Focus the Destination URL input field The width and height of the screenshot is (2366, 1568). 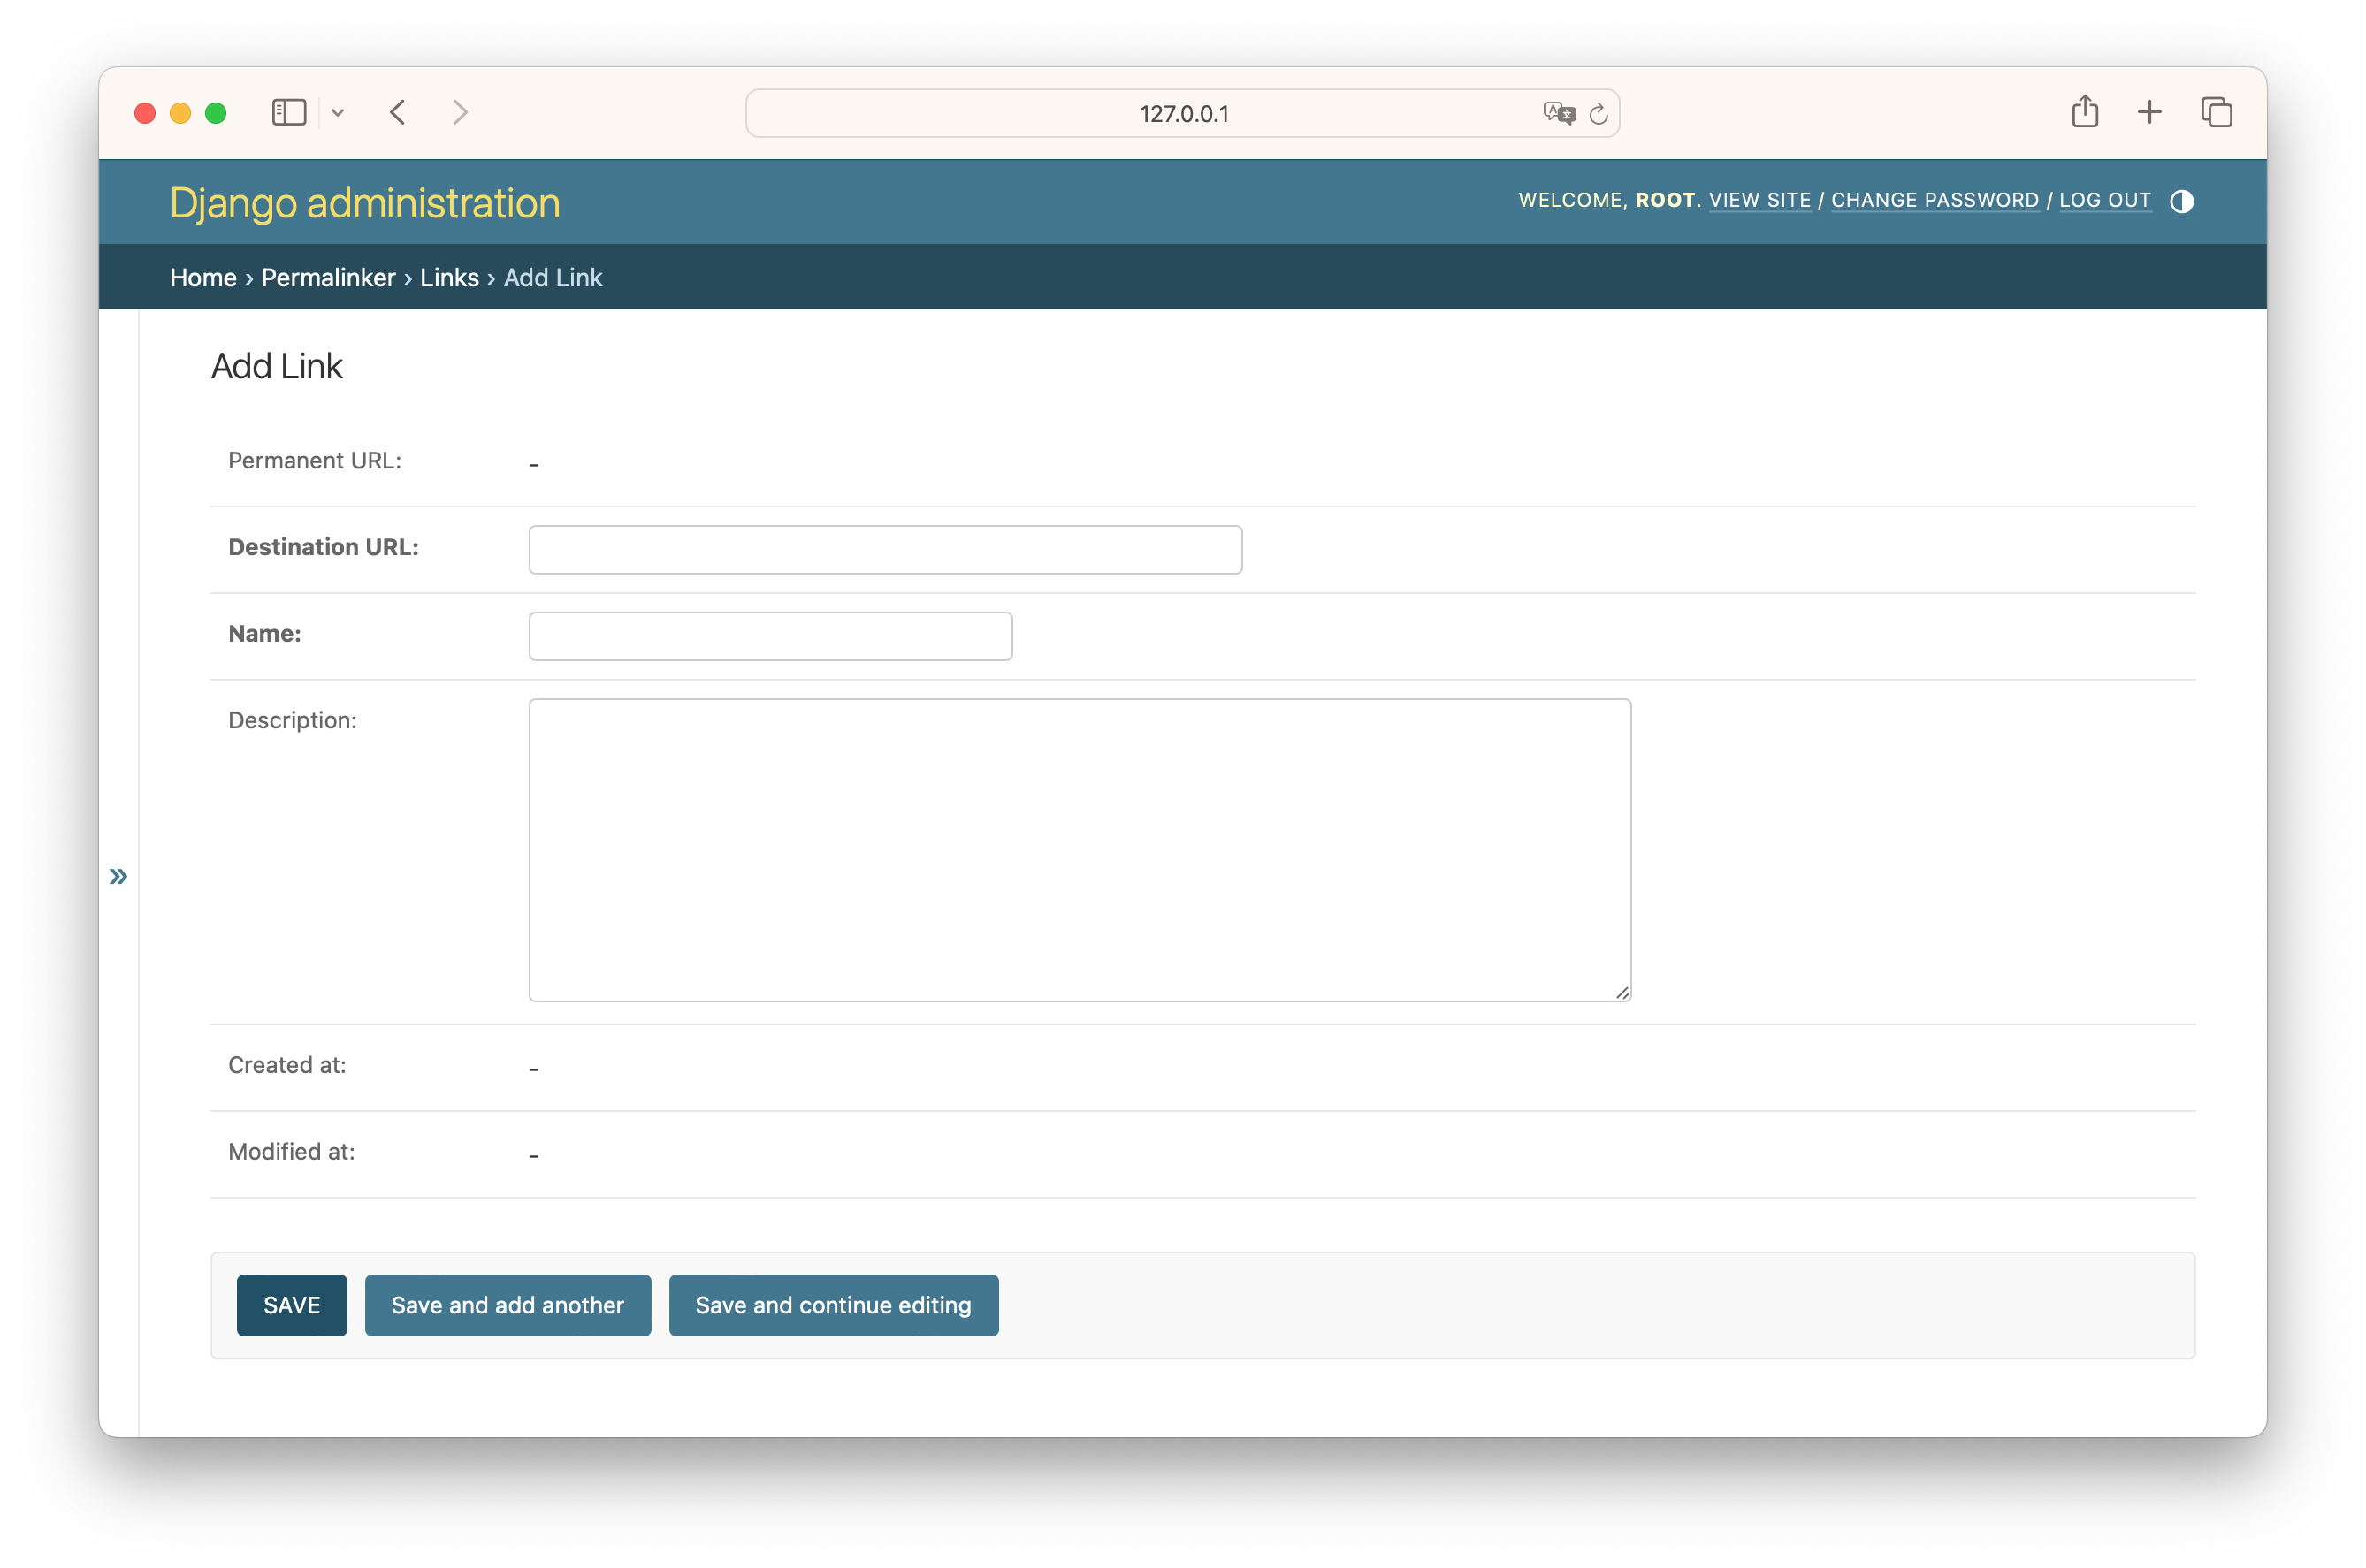coord(885,550)
